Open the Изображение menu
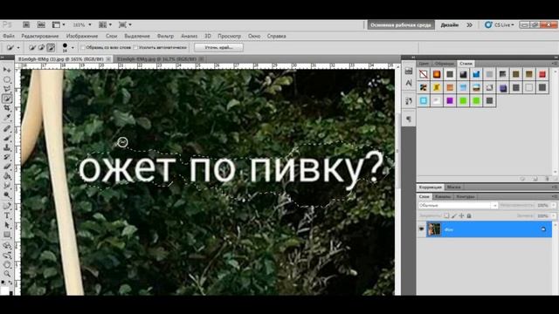 point(81,36)
